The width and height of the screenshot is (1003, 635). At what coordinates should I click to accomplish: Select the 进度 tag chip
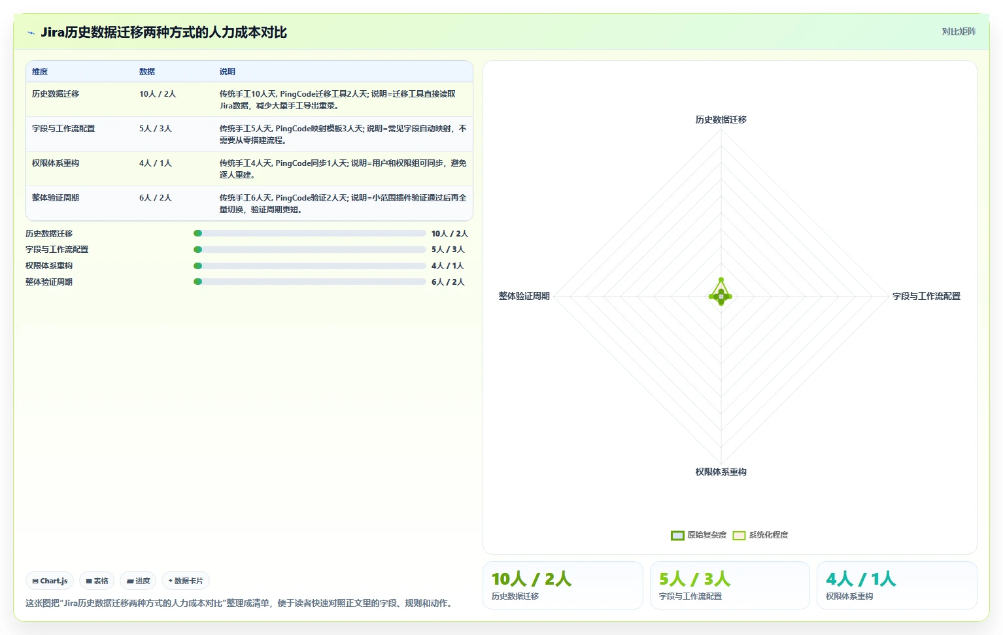coord(138,581)
